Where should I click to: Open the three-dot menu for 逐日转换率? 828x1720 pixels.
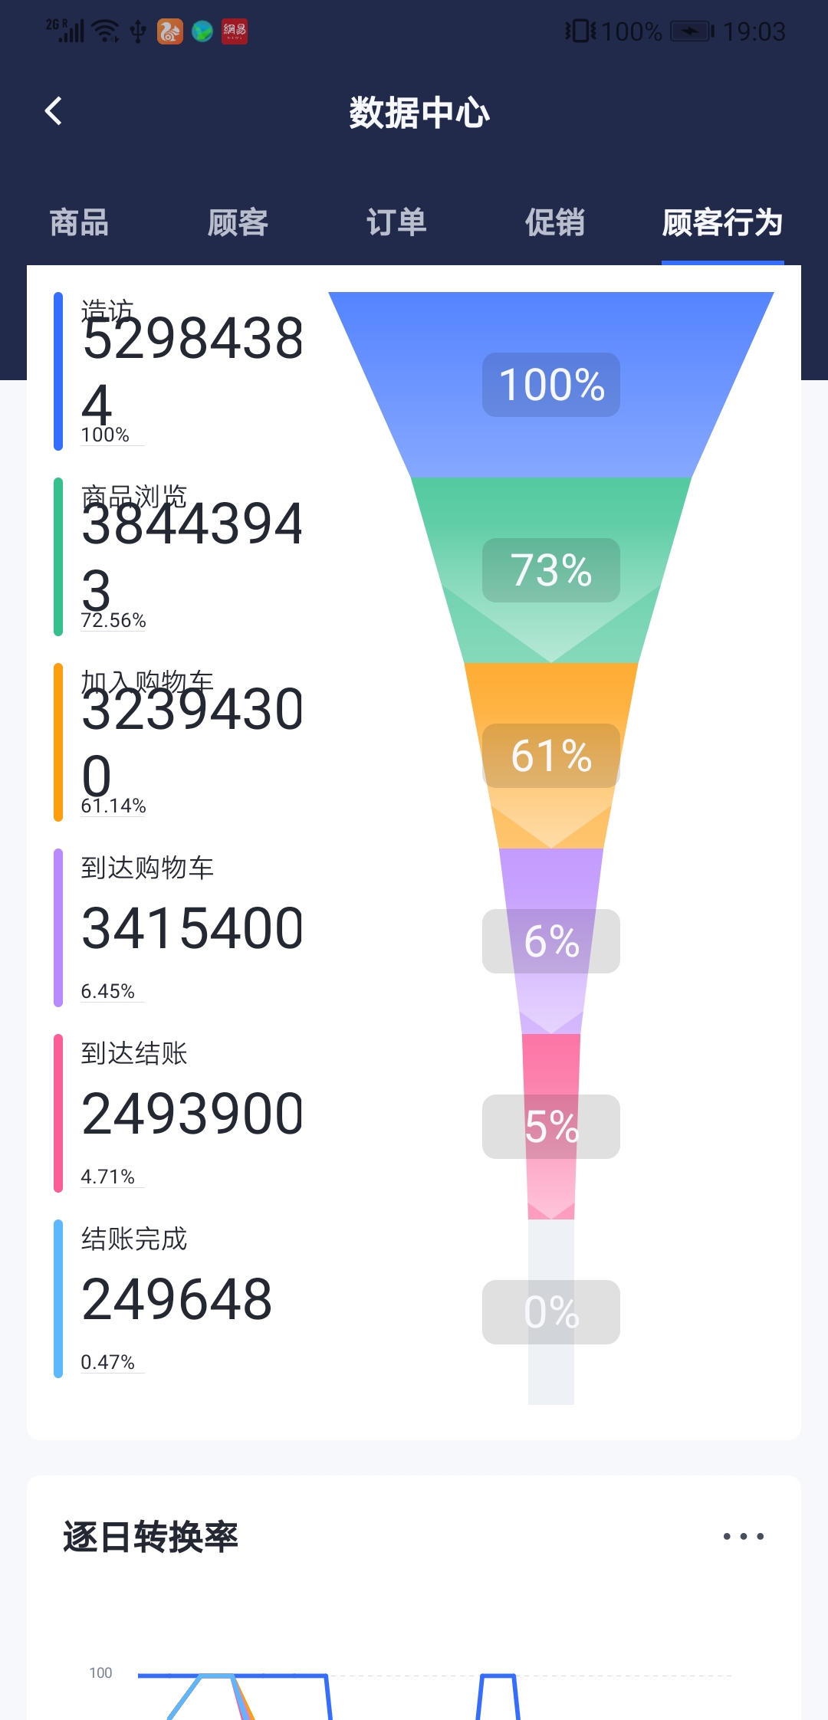(x=744, y=1536)
